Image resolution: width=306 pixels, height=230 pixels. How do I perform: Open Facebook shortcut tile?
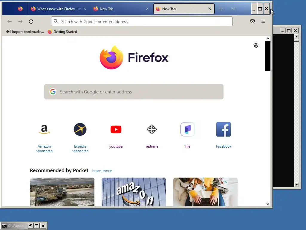click(x=224, y=135)
